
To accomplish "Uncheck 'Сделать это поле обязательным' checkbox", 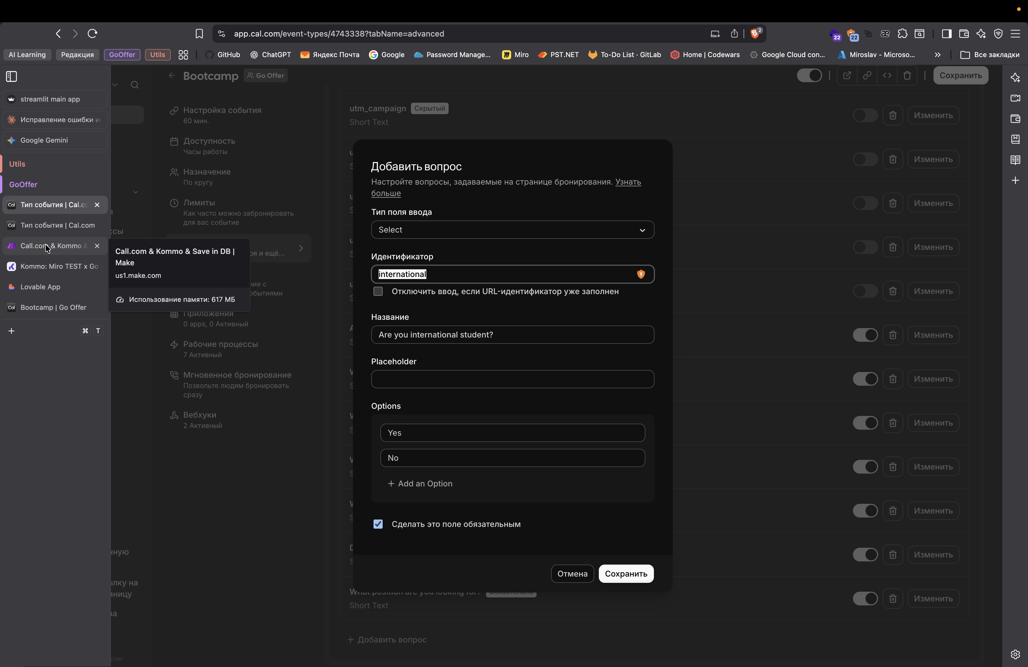I will coord(378,524).
